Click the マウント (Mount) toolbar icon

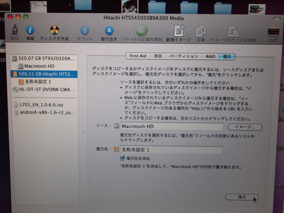(85, 31)
